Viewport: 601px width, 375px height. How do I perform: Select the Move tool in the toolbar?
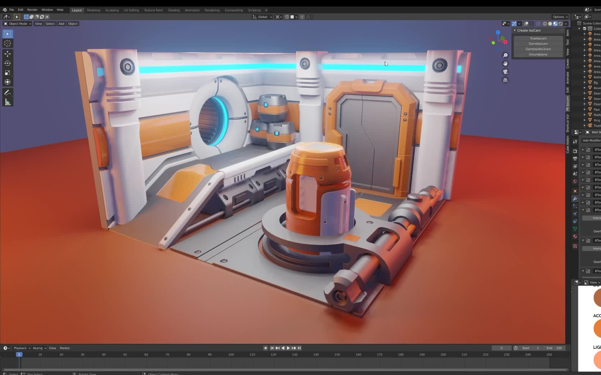click(x=8, y=54)
